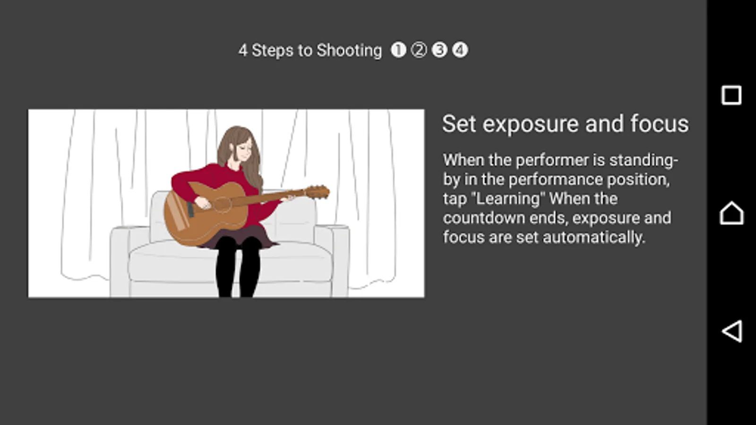Image resolution: width=756 pixels, height=425 pixels.
Task: Tap the Android back triangle button
Action: point(731,331)
